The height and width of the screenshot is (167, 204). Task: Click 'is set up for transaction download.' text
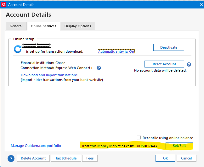pyautogui.click(x=54, y=51)
